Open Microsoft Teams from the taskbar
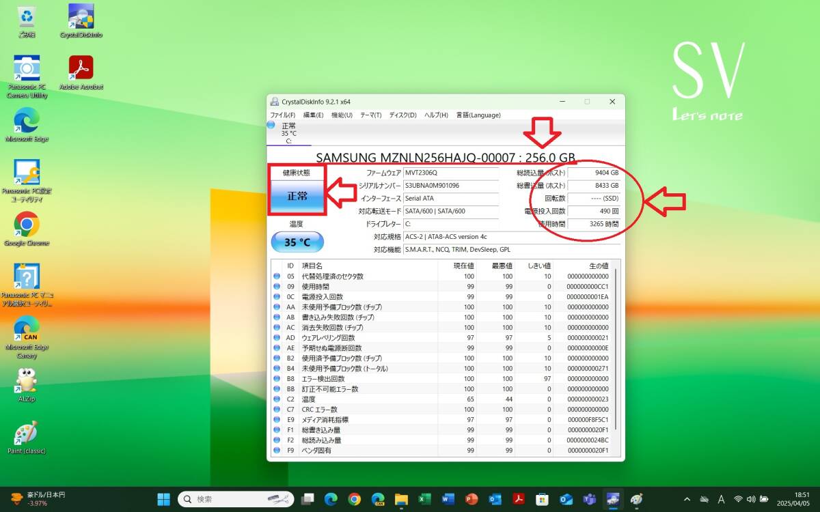This screenshot has height=512, width=820. (x=589, y=499)
